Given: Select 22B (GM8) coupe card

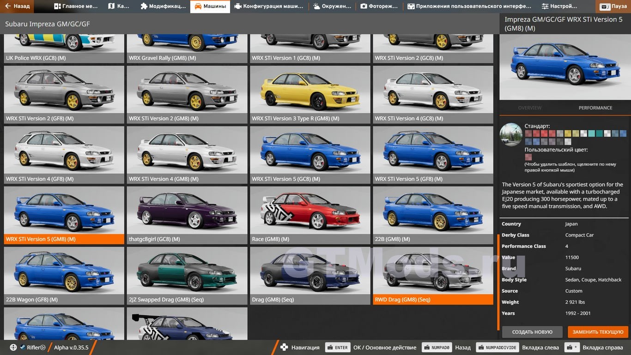Looking at the screenshot, I should [x=433, y=215].
